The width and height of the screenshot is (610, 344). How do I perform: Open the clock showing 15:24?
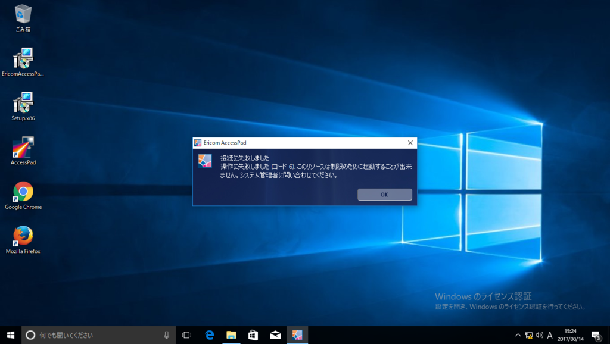[570, 335]
